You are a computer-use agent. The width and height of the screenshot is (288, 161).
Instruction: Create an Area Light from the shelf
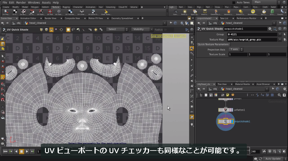coord(205,12)
